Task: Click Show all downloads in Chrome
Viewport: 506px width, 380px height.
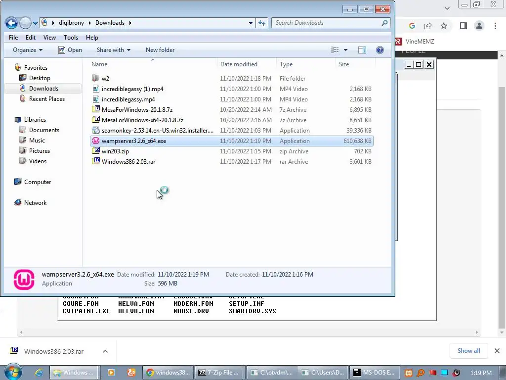Action: 468,351
